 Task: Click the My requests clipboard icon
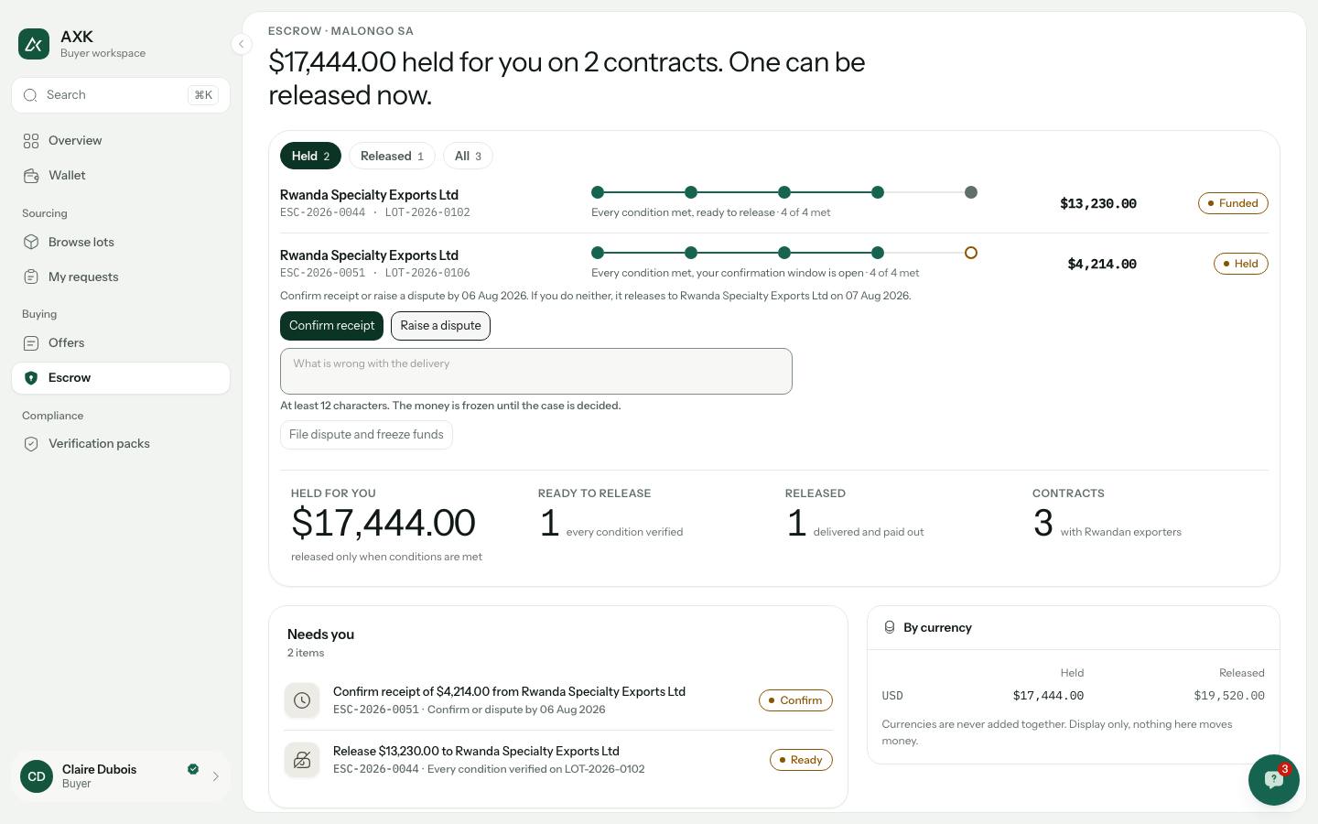(x=31, y=277)
